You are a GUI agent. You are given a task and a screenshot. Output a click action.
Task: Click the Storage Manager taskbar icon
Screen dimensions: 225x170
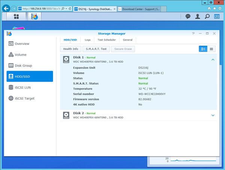pos(34,16)
